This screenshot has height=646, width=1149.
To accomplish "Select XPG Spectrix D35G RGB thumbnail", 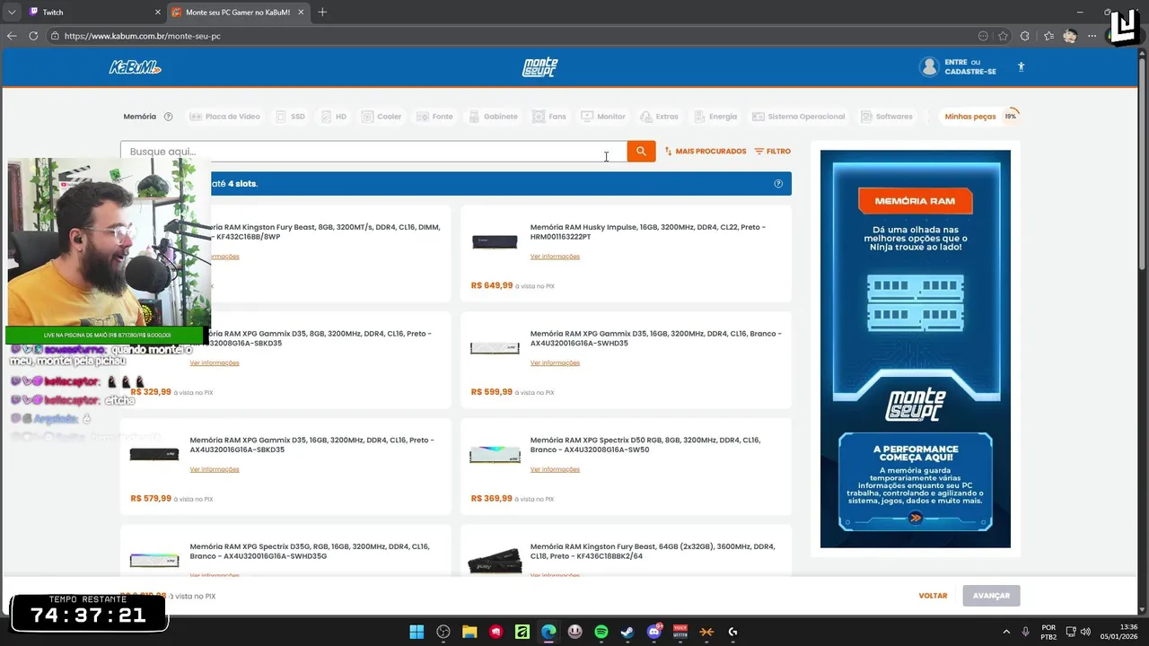I will tap(154, 561).
